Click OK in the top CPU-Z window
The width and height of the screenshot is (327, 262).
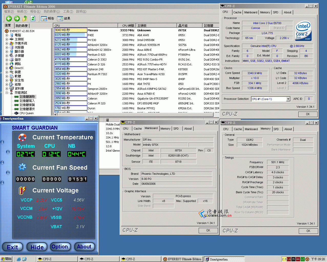tap(308, 114)
